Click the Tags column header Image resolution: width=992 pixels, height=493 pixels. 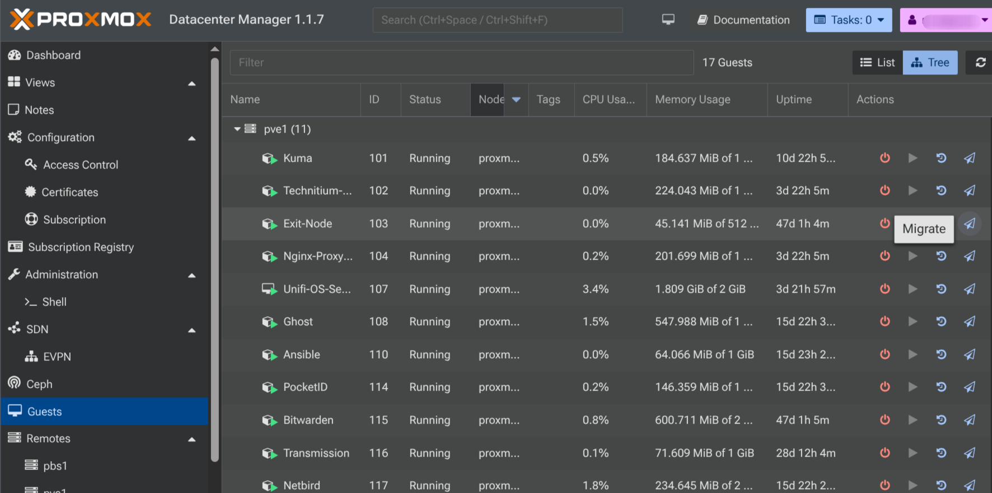551,100
